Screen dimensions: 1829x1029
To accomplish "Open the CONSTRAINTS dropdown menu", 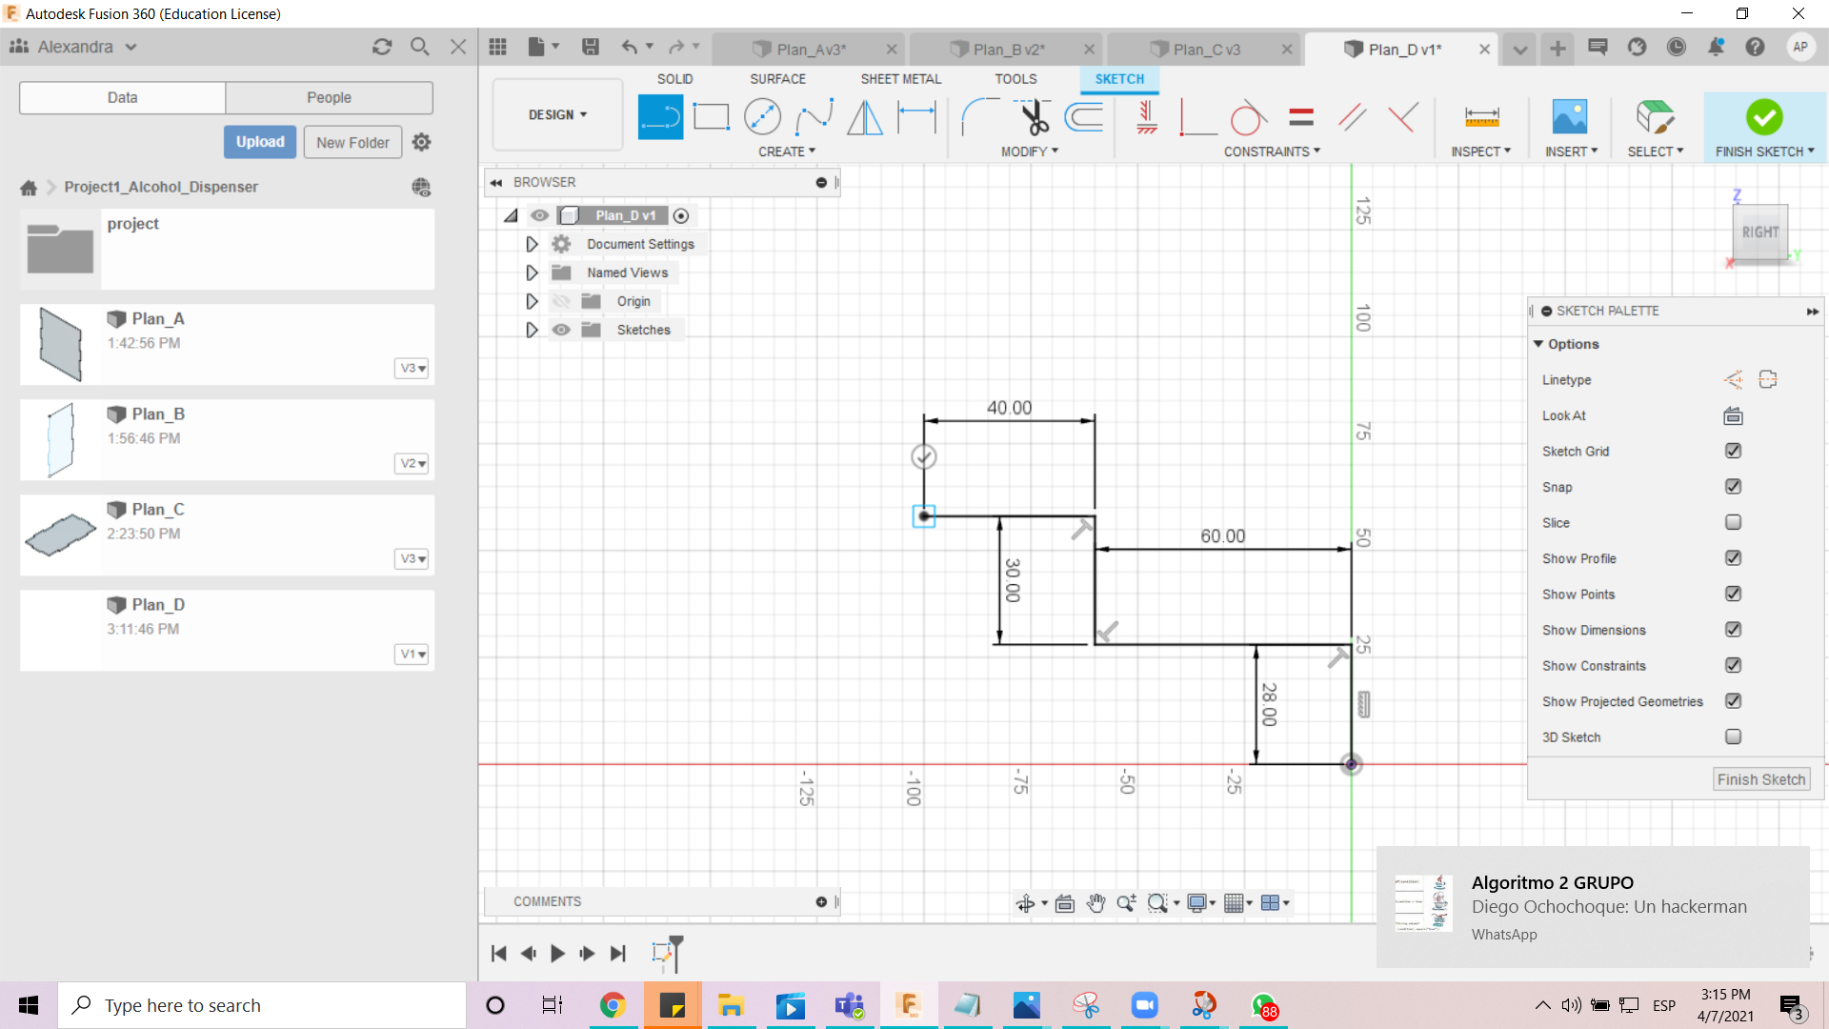I will 1272,151.
